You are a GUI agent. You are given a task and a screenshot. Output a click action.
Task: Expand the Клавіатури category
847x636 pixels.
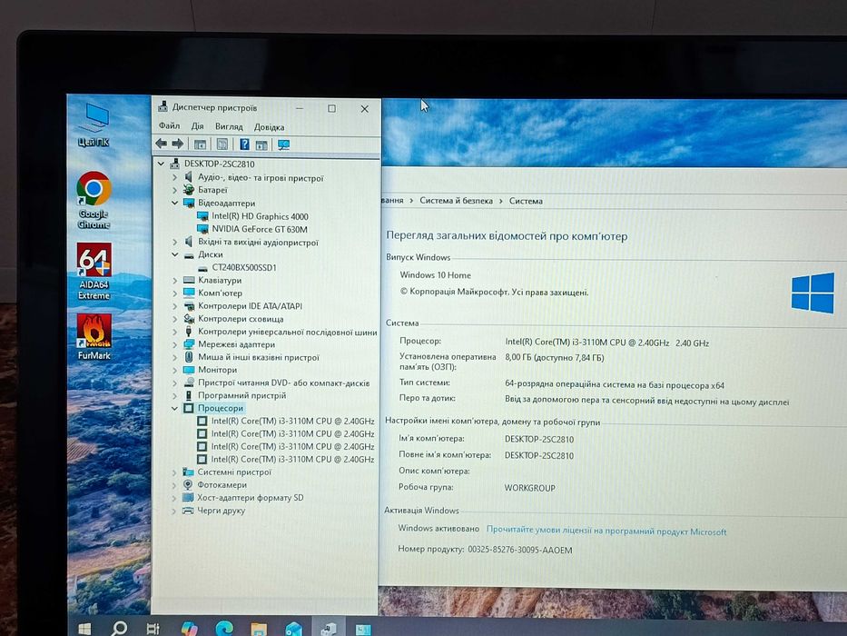pos(174,280)
